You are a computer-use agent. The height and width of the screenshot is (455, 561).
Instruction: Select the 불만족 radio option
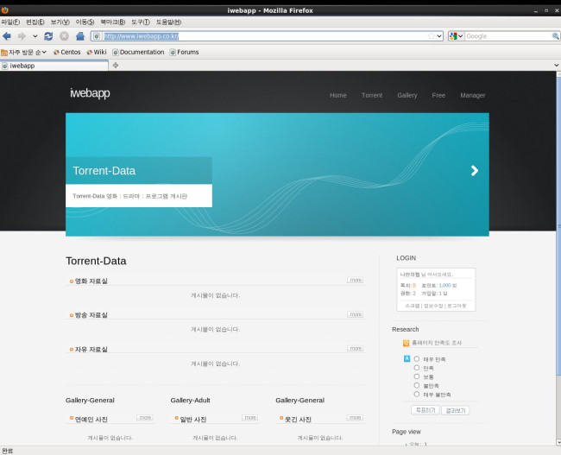[x=417, y=385]
